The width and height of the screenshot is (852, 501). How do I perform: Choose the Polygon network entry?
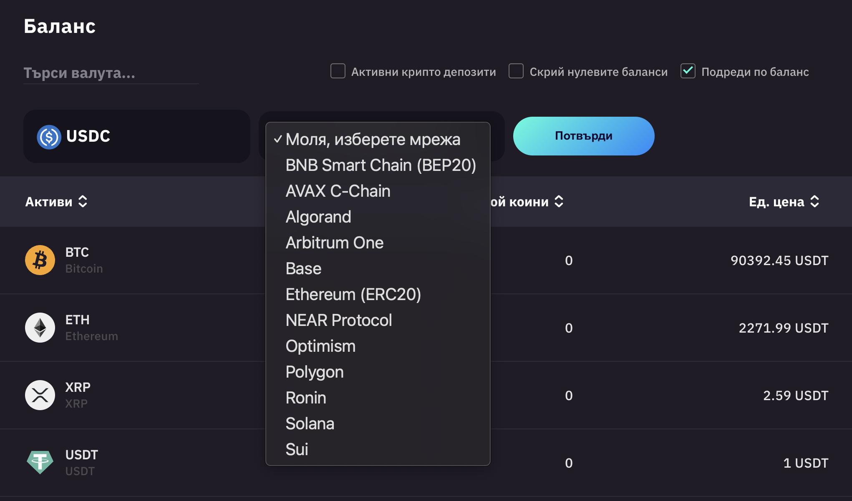coord(315,372)
